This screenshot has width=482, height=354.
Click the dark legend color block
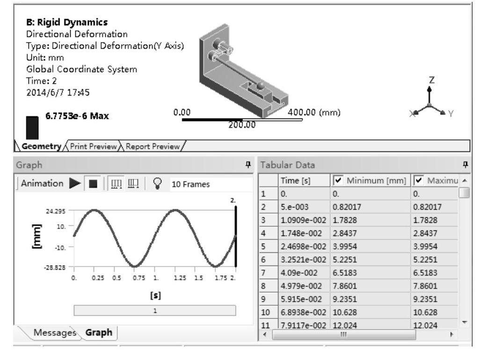click(x=32, y=127)
